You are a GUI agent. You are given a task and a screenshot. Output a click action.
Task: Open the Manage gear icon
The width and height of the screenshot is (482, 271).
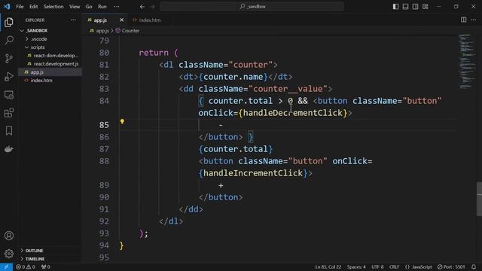(x=9, y=254)
